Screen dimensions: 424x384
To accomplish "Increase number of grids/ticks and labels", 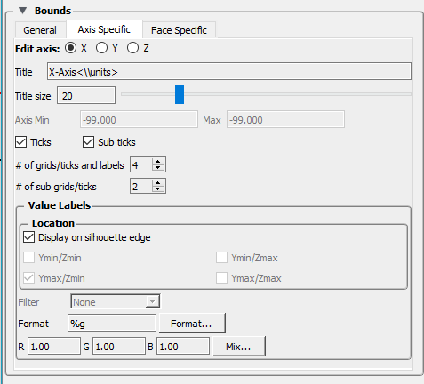I will pos(158,162).
